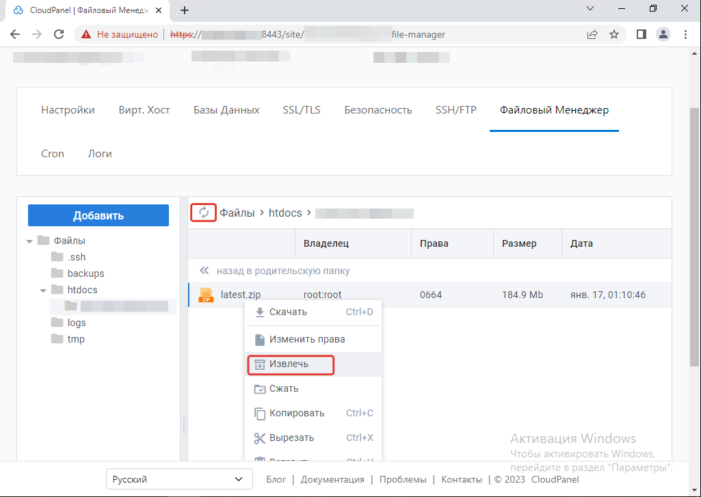This screenshot has height=497, width=701.
Task: Click the latest.zip archive file icon
Action: point(206,295)
